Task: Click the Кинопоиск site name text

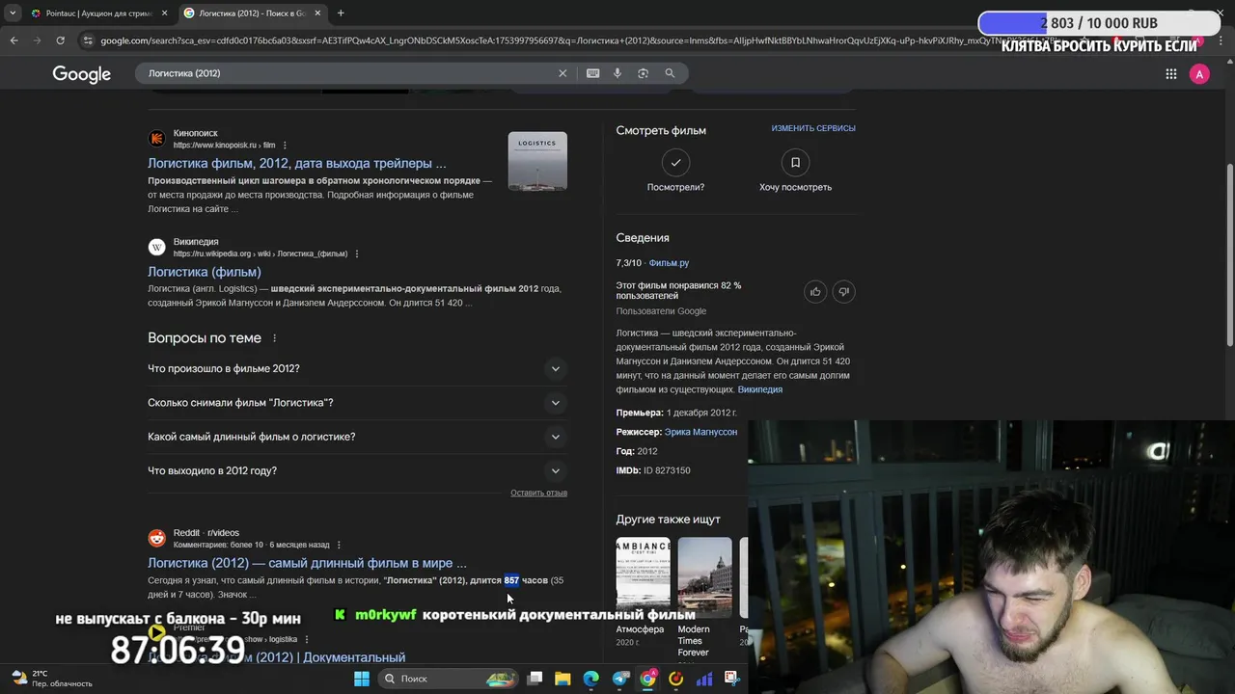Action: click(196, 133)
